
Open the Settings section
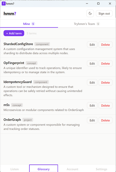click(101, 169)
